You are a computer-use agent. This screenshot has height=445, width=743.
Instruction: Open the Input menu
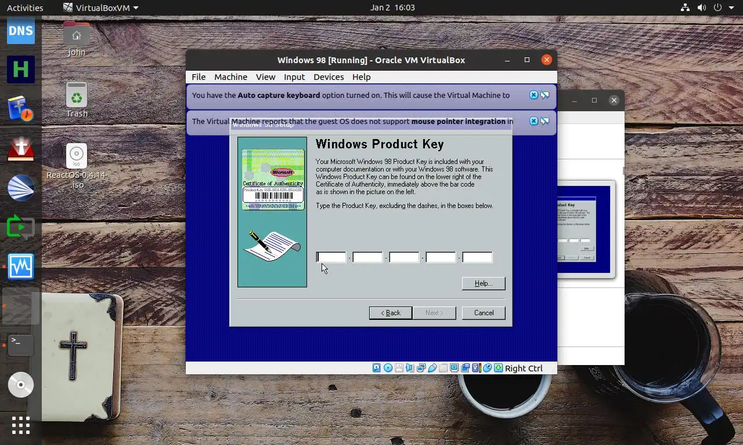[x=294, y=76]
